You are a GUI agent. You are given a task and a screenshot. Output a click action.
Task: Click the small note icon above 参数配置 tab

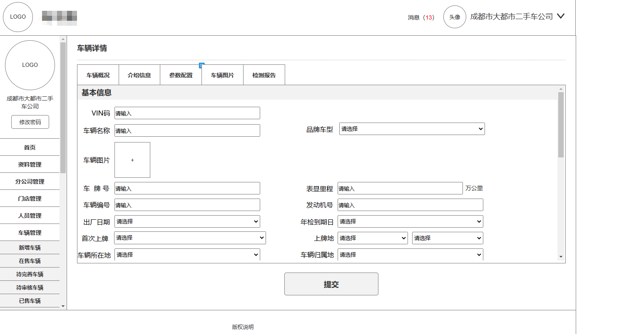click(x=201, y=65)
